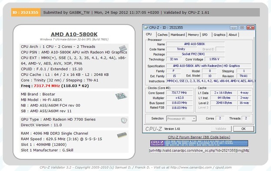Screen dimensions: 271x171
Task: Expand the Processor #1 selection dropdown
Action: [194, 118]
